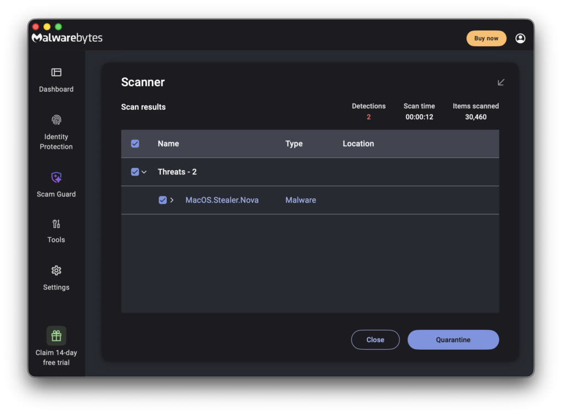
Task: Uncheck the MacOS.Stealer.Nova checkbox
Action: click(x=162, y=200)
